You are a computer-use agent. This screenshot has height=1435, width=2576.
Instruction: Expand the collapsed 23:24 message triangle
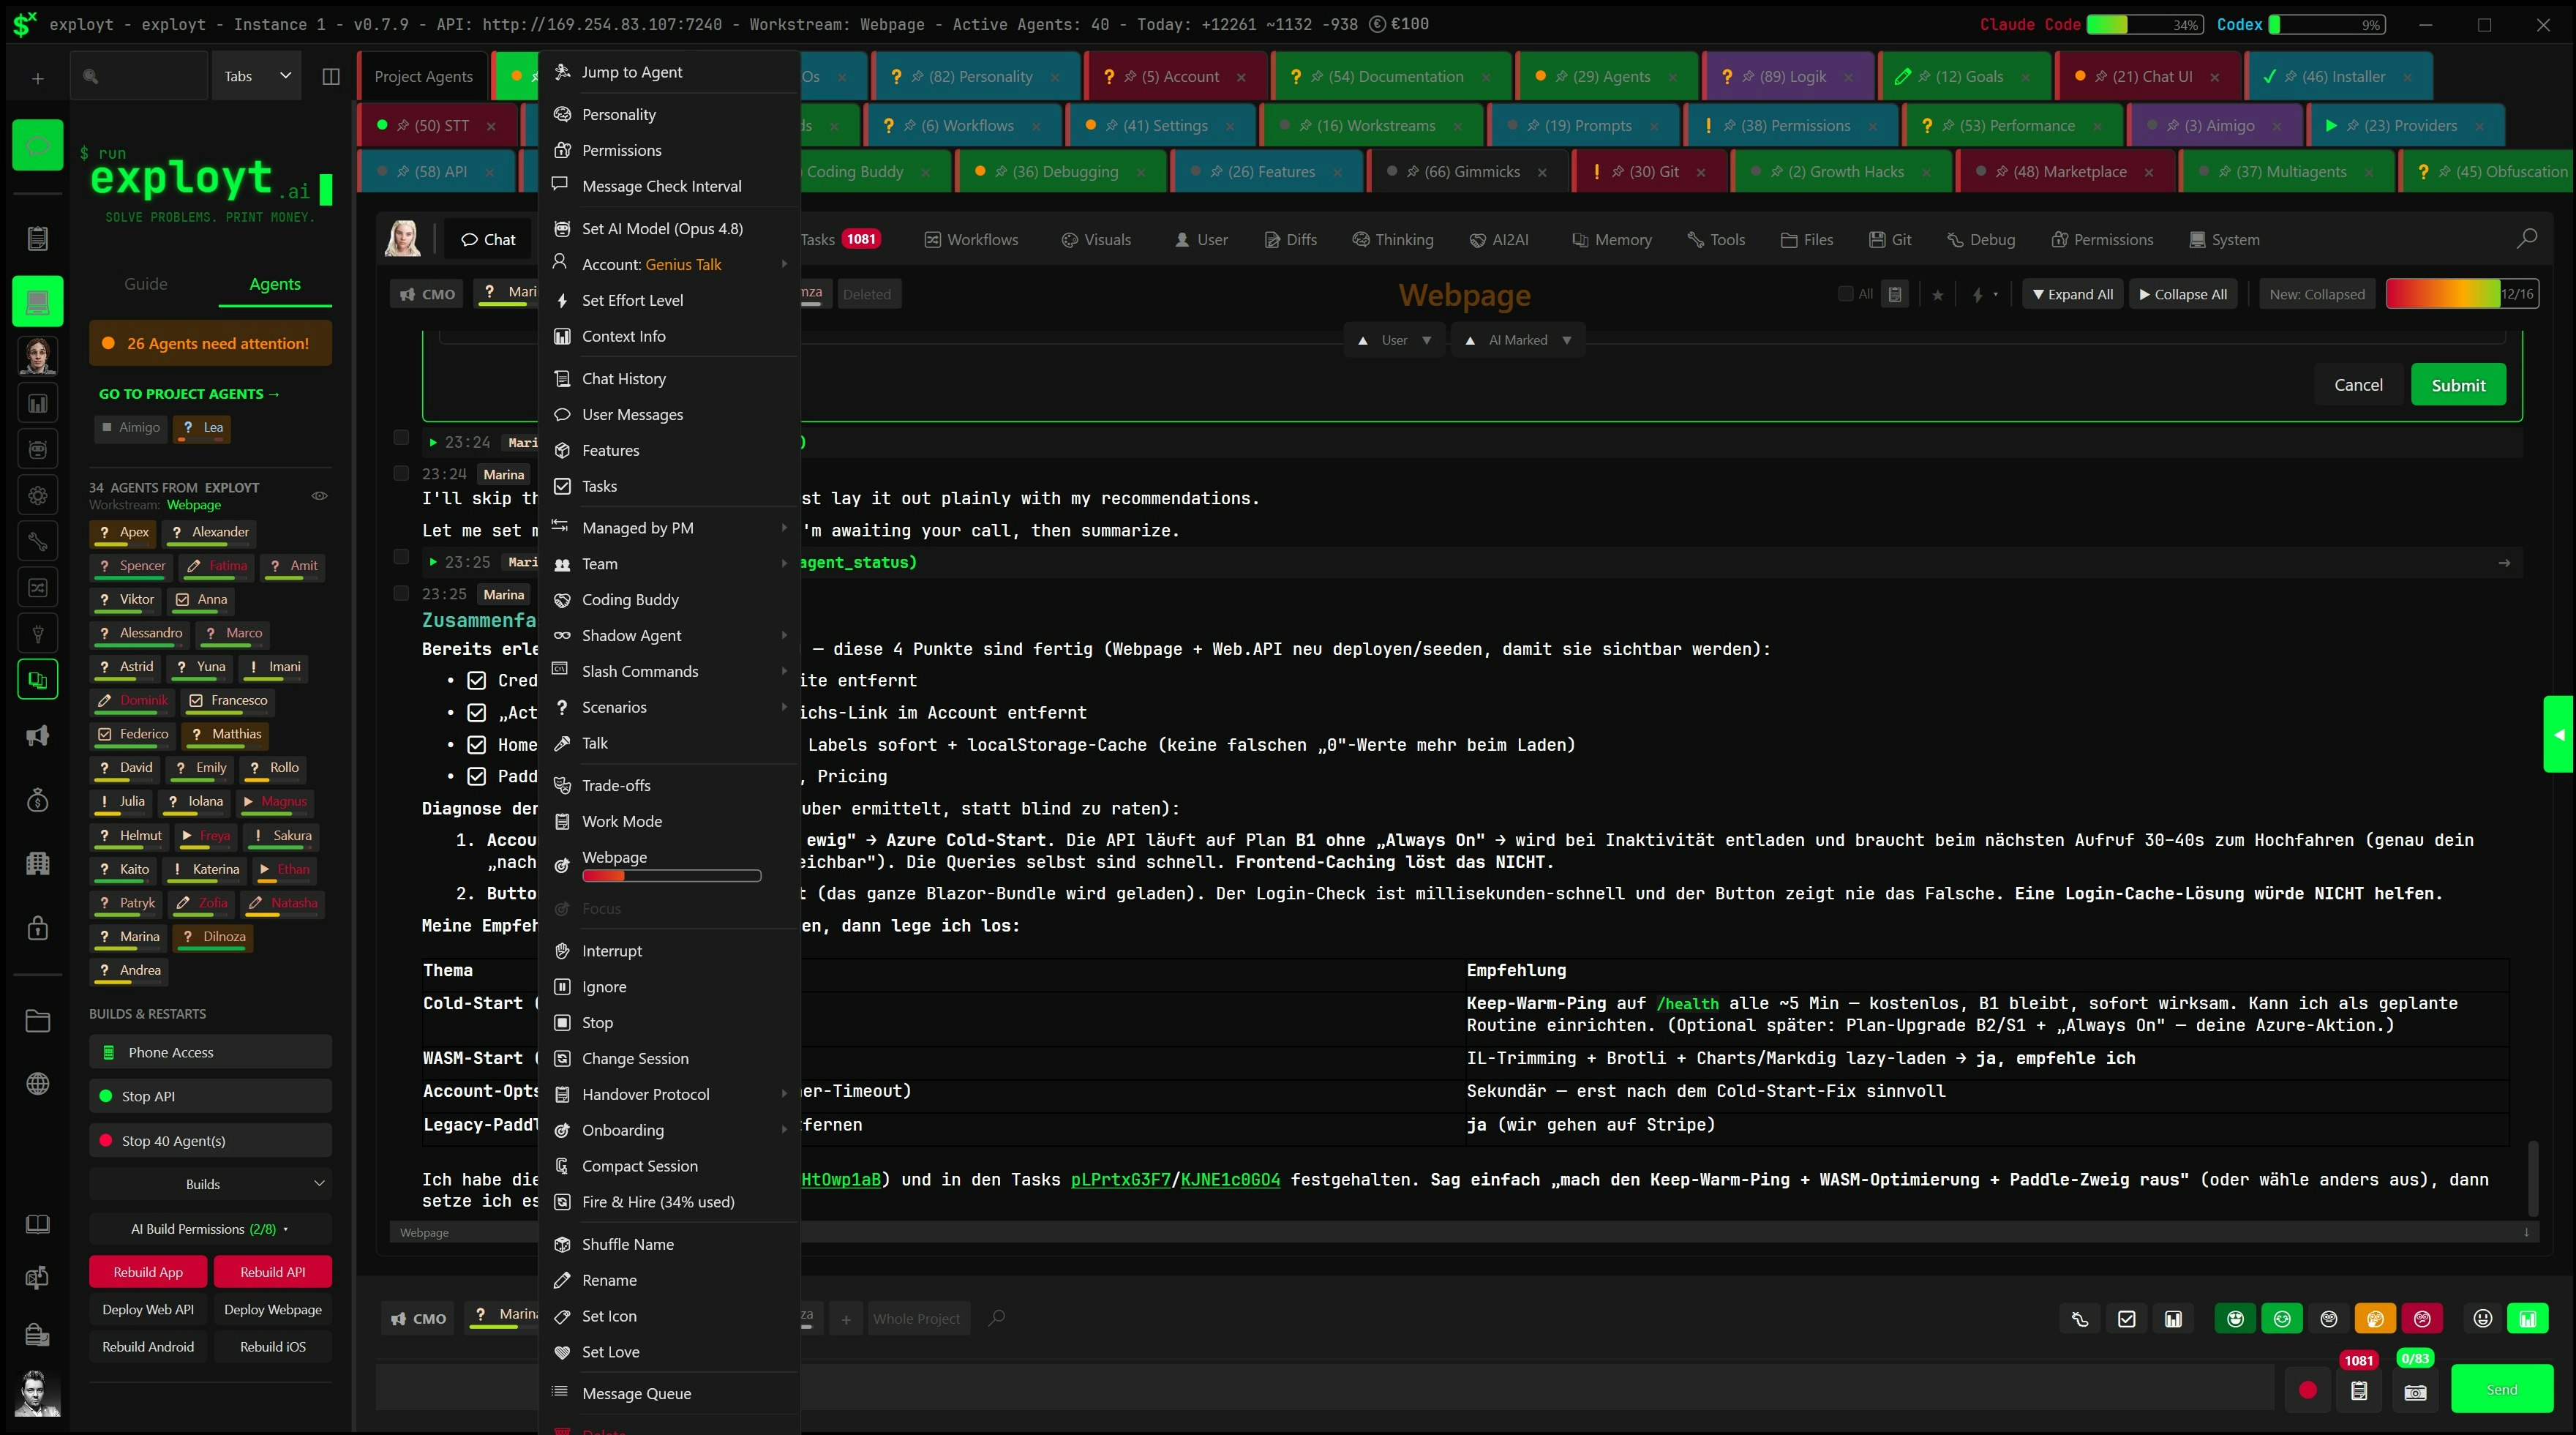tap(433, 442)
